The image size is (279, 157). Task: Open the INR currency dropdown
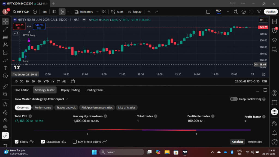tap(263, 20)
